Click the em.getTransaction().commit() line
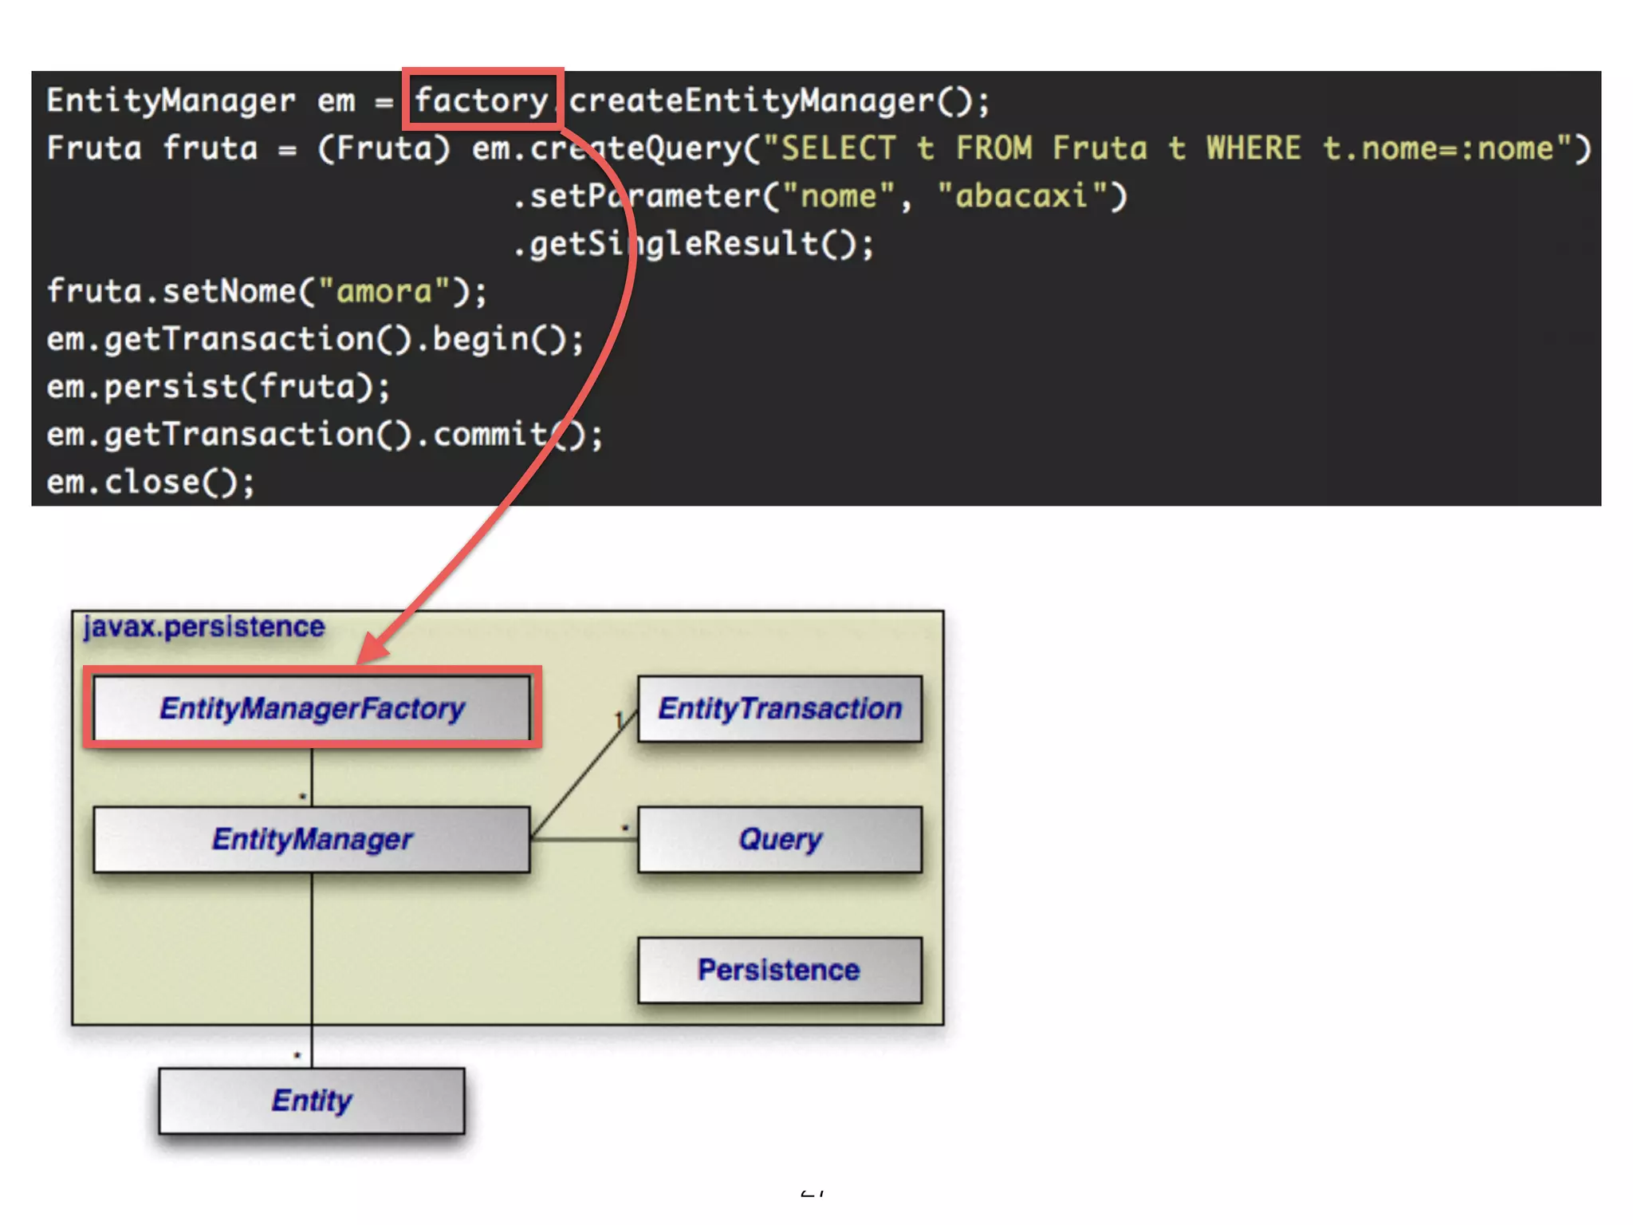The height and width of the screenshot is (1225, 1633). tap(325, 435)
